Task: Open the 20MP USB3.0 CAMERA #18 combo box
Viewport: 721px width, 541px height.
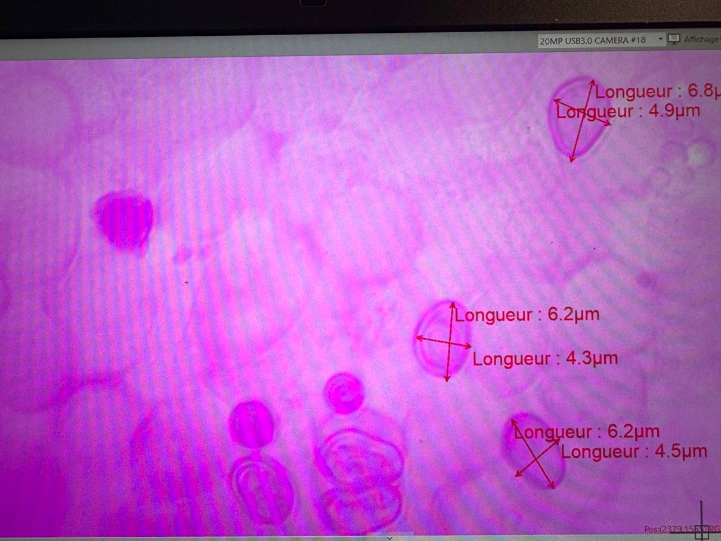Action: click(x=596, y=40)
